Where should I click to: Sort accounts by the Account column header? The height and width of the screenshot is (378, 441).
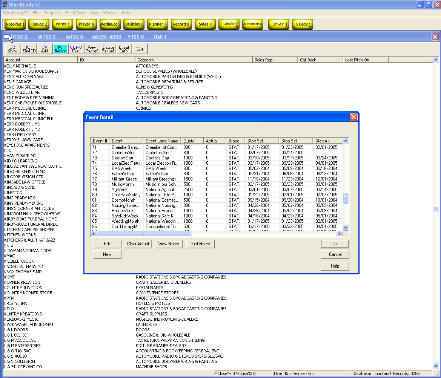click(40, 60)
